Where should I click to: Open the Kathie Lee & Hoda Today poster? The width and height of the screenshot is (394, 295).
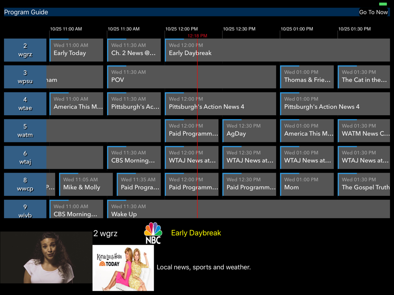(x=123, y=268)
